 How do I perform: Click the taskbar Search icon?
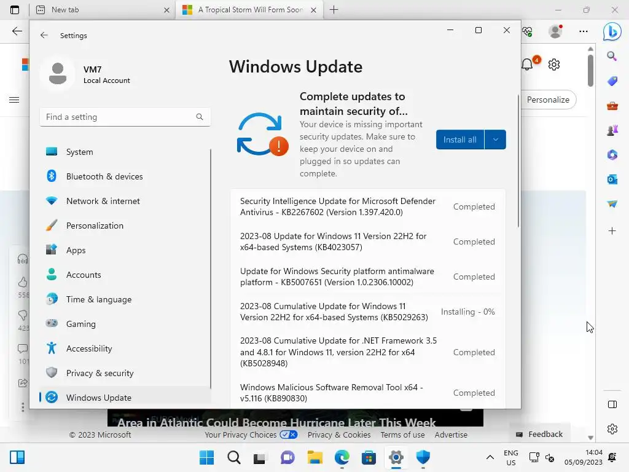coord(234,457)
